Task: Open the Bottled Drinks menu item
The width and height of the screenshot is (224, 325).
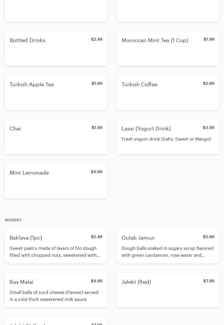Action: (56, 49)
